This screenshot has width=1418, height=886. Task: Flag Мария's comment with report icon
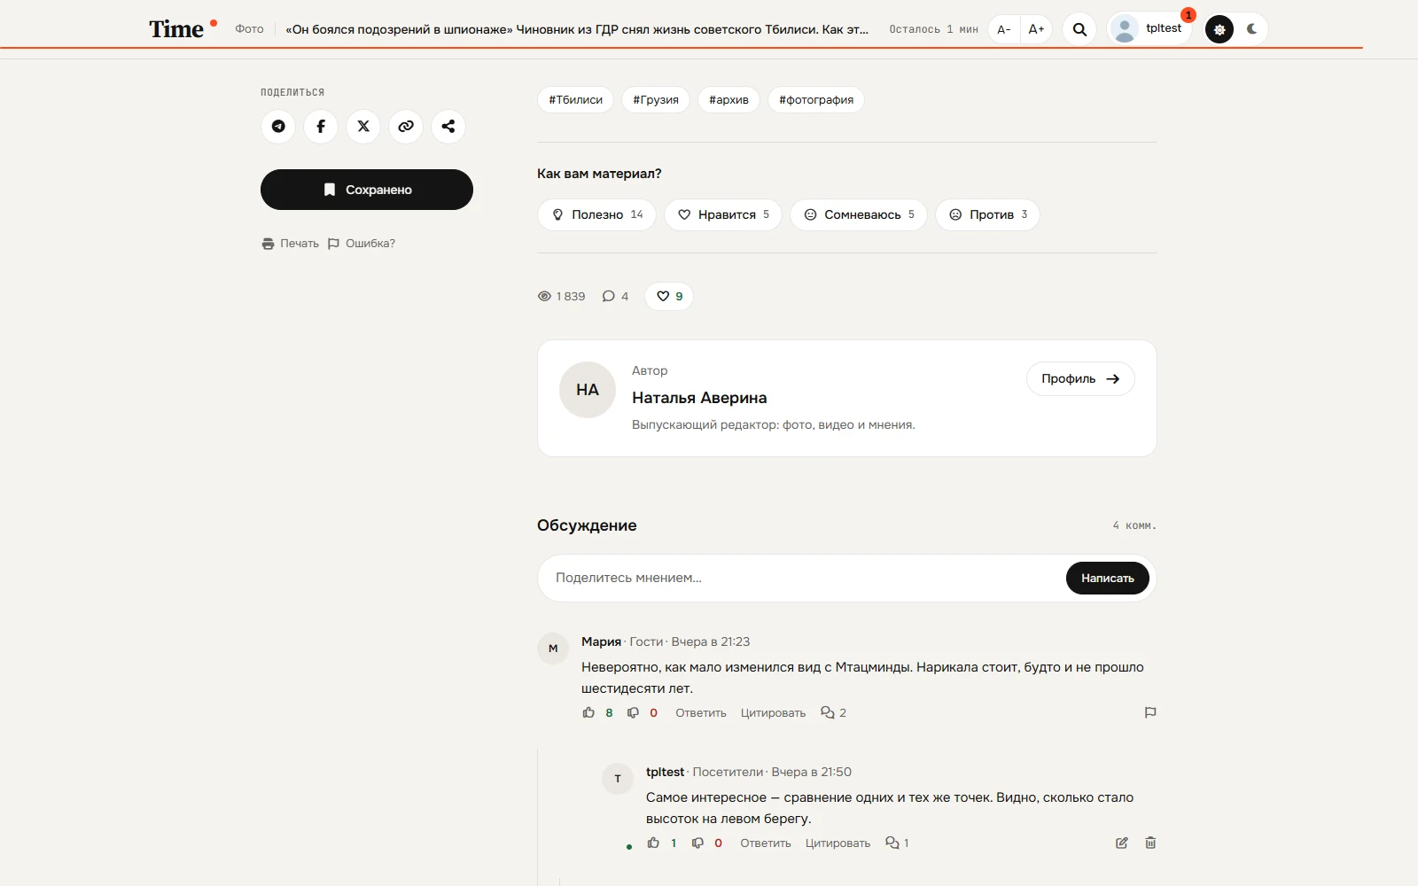1150,712
